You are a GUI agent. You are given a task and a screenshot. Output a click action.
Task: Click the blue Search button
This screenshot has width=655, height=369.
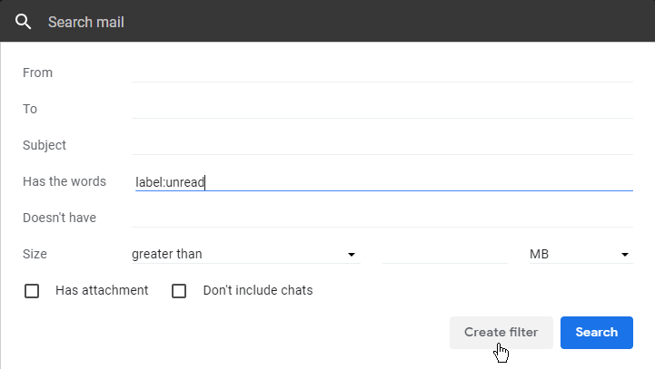coord(596,332)
